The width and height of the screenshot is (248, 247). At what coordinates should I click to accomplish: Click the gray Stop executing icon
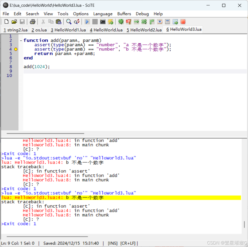pos(95,22)
